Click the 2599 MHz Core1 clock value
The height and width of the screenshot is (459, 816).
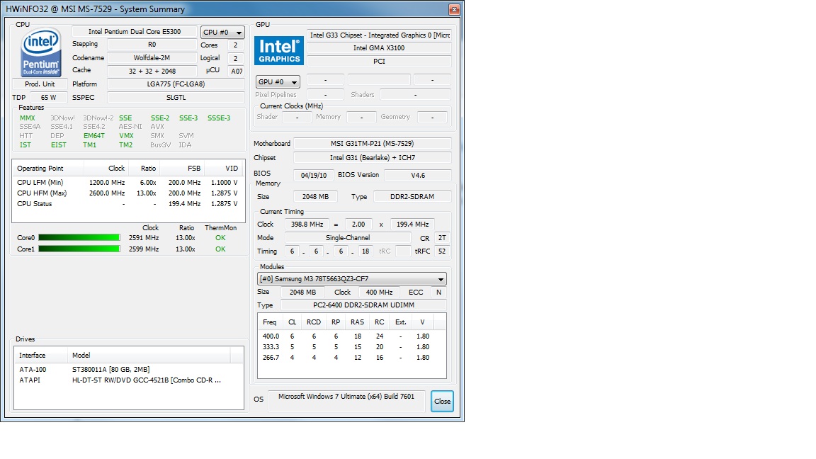tap(144, 249)
